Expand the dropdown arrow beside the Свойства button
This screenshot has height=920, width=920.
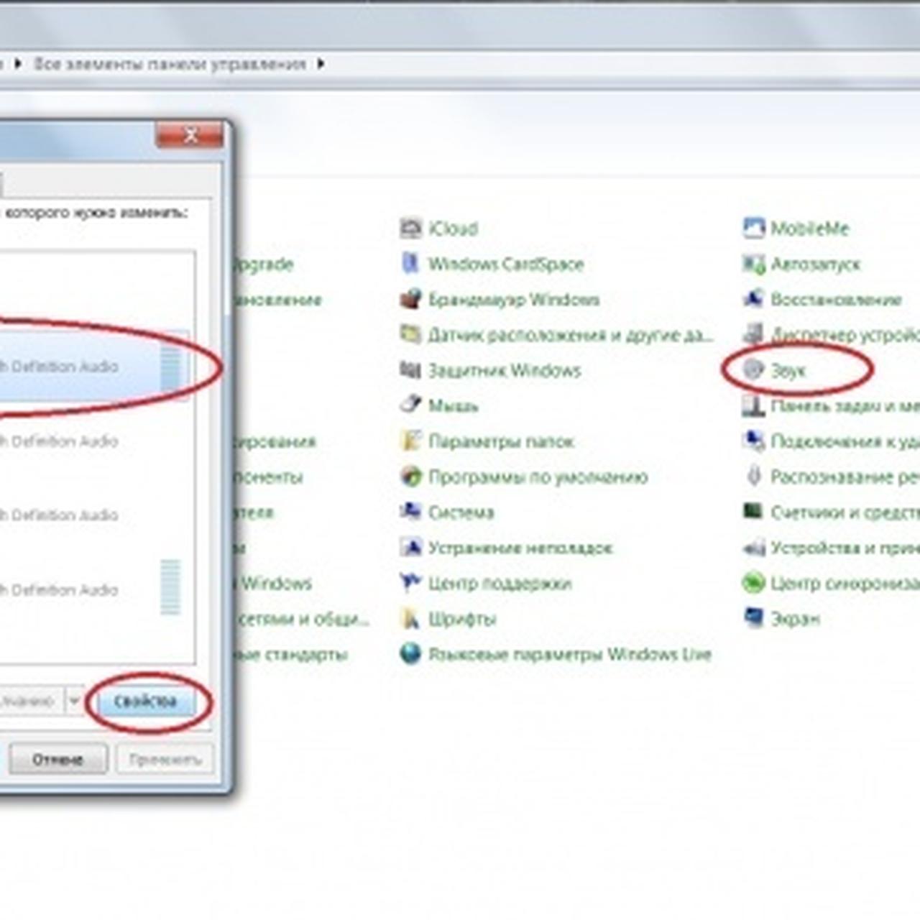pyautogui.click(x=74, y=701)
